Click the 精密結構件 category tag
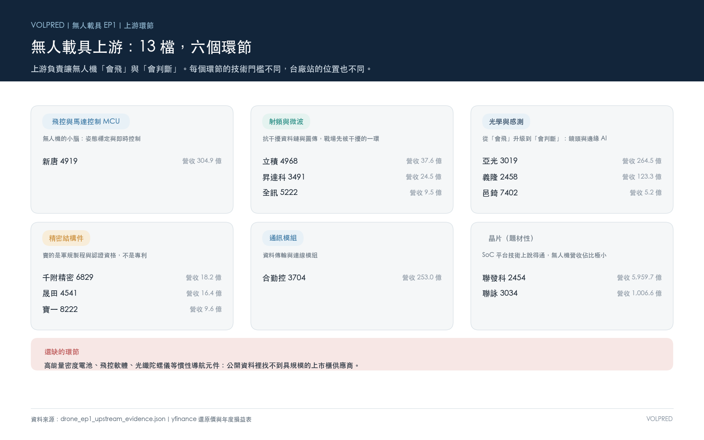 (66, 238)
